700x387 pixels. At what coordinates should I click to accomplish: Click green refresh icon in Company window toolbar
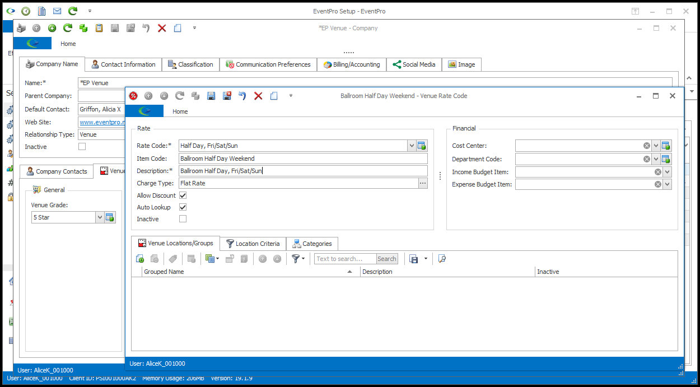pos(68,28)
